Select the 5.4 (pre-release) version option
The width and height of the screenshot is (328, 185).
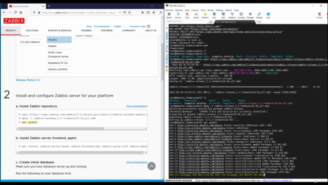[31, 42]
